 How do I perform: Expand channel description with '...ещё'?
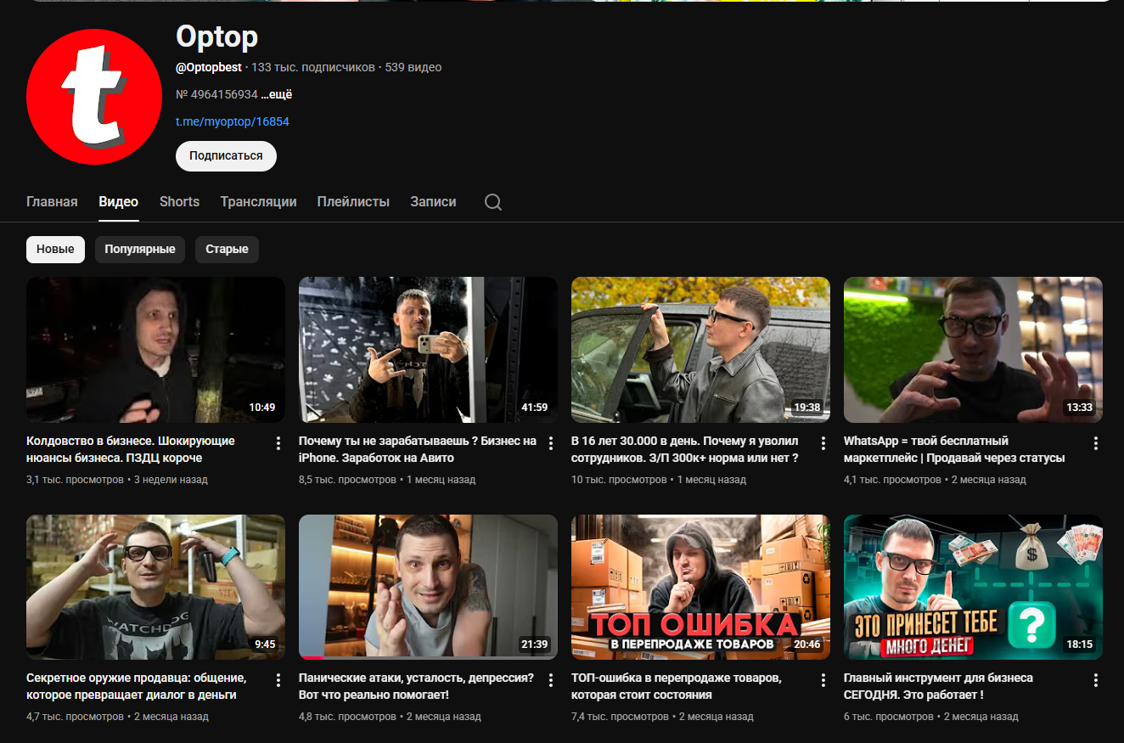pos(277,94)
